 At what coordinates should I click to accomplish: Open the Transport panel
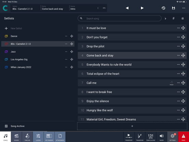129,137
